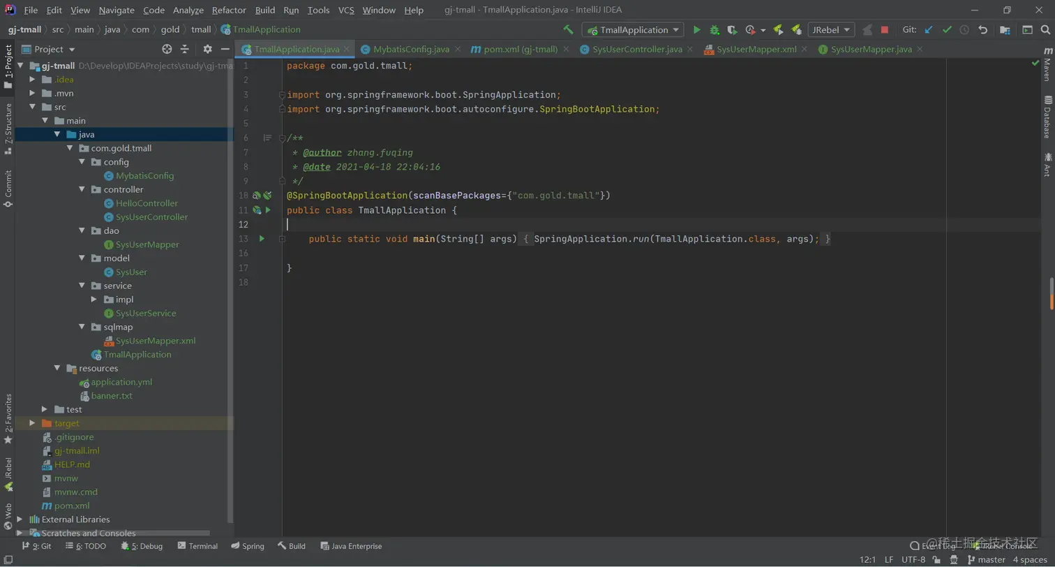Viewport: 1055px width, 567px height.
Task: Open the Navigate menu
Action: [117, 10]
